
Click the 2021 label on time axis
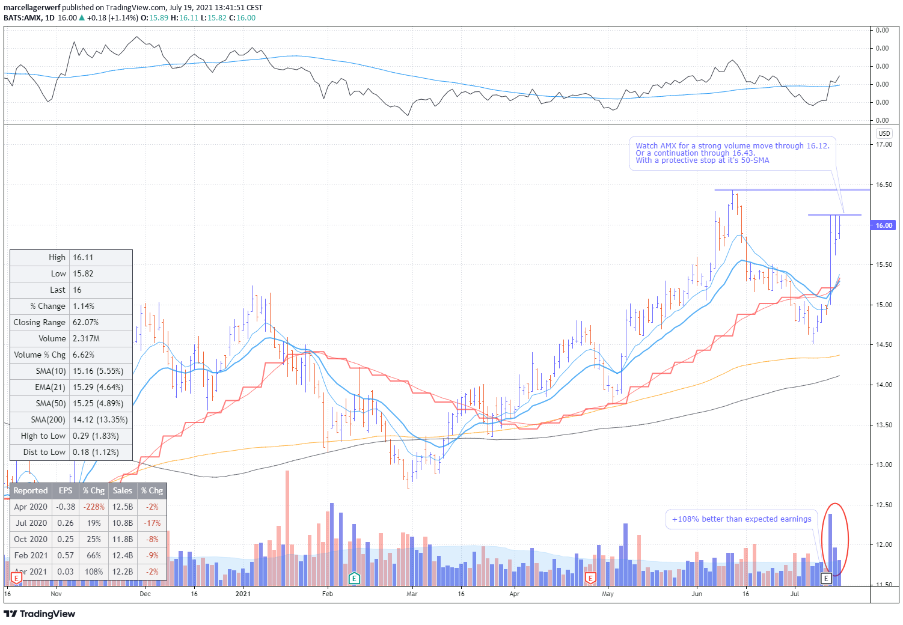(243, 594)
